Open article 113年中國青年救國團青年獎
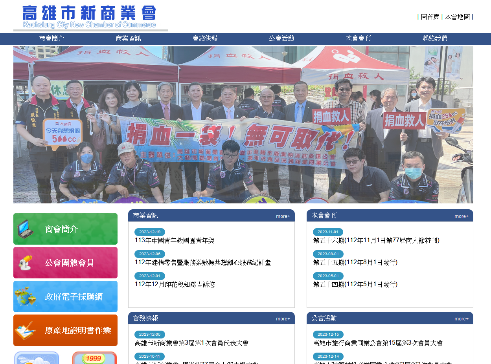 pyautogui.click(x=175, y=240)
